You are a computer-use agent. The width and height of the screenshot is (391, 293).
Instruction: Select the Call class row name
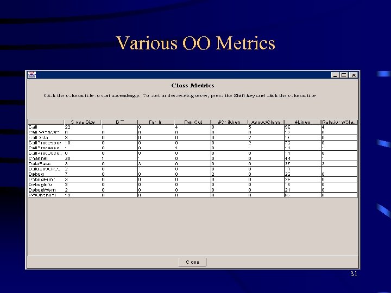pyautogui.click(x=33, y=127)
